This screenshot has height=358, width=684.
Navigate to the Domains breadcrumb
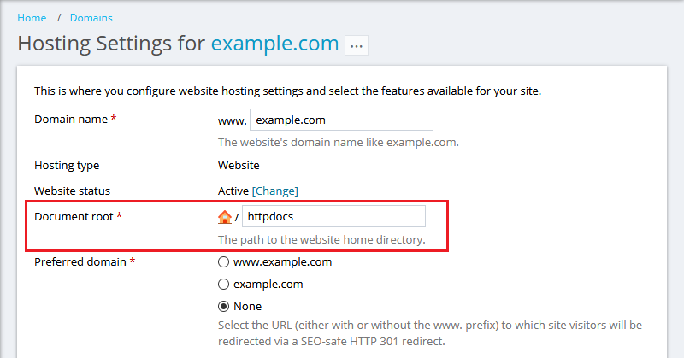point(91,17)
